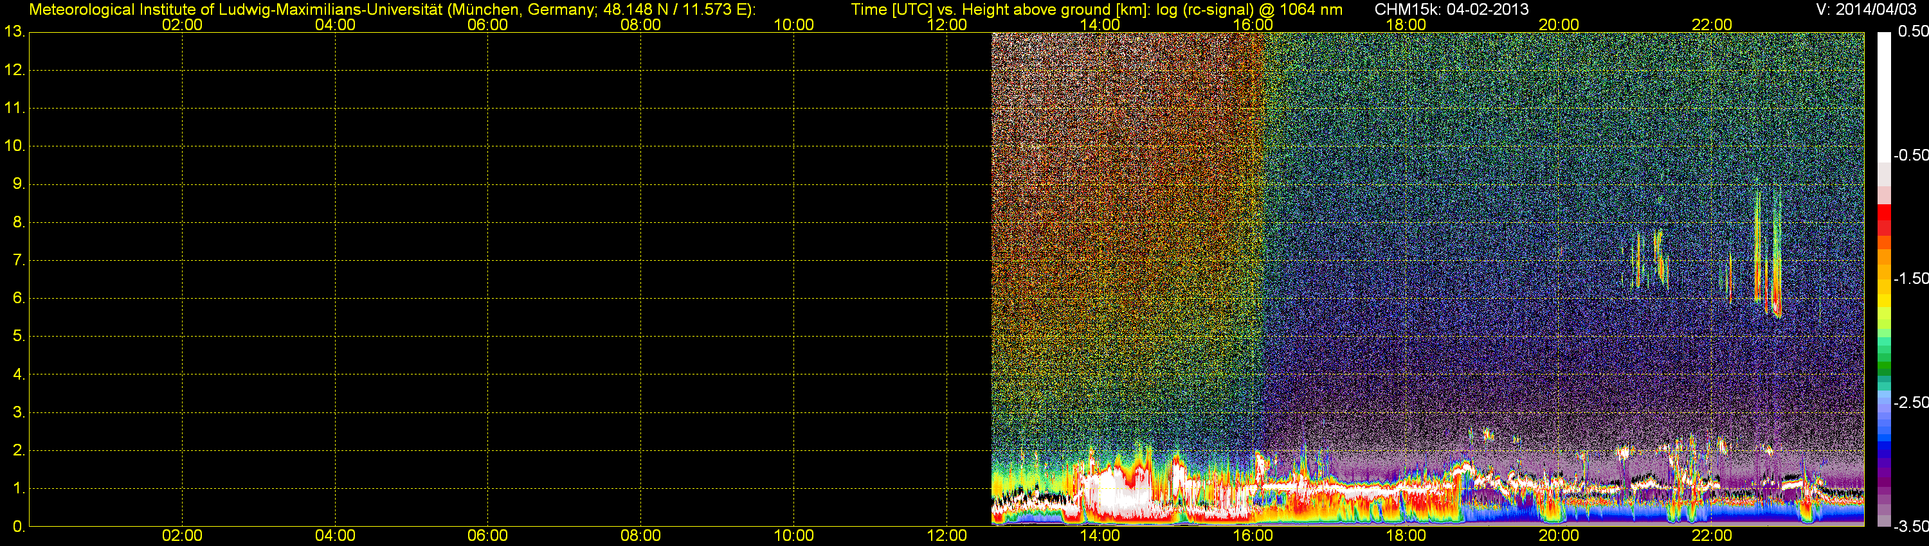Screen dimensions: 1929x546
Task: Click the Meteorological Institute title text
Action: pyautogui.click(x=392, y=10)
